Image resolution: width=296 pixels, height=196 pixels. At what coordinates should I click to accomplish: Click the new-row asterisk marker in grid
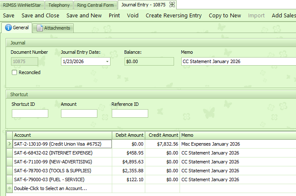click(x=10, y=188)
